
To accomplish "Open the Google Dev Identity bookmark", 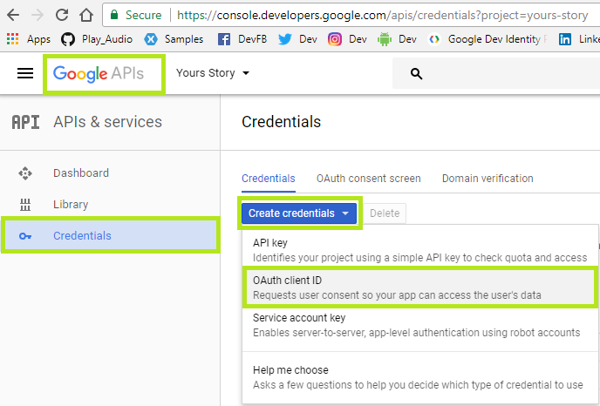I will tap(488, 39).
